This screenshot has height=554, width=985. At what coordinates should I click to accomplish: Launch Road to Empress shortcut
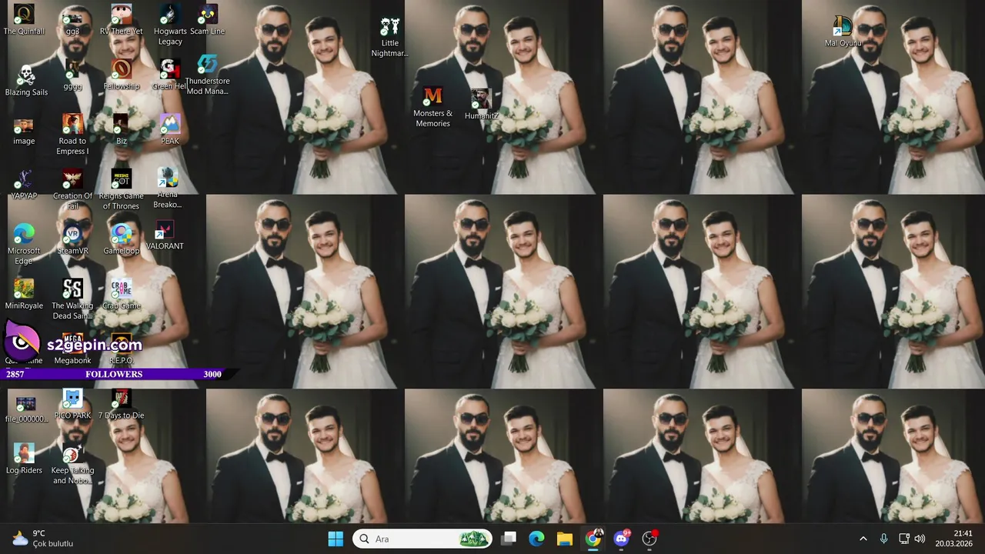(x=72, y=135)
